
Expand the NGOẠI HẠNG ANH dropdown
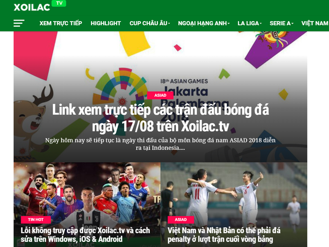click(204, 23)
